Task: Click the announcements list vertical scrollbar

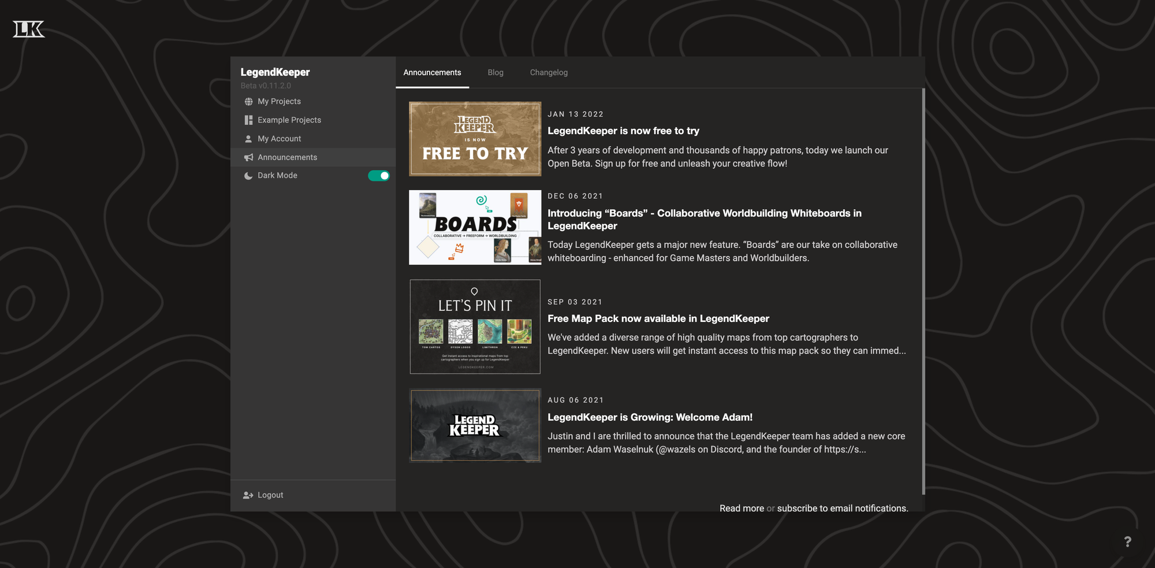Action: [x=923, y=292]
